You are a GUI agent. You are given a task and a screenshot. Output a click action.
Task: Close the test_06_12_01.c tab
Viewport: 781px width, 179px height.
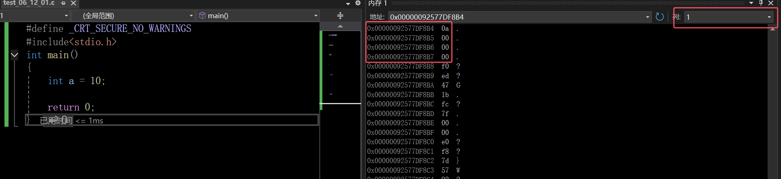(x=73, y=3)
